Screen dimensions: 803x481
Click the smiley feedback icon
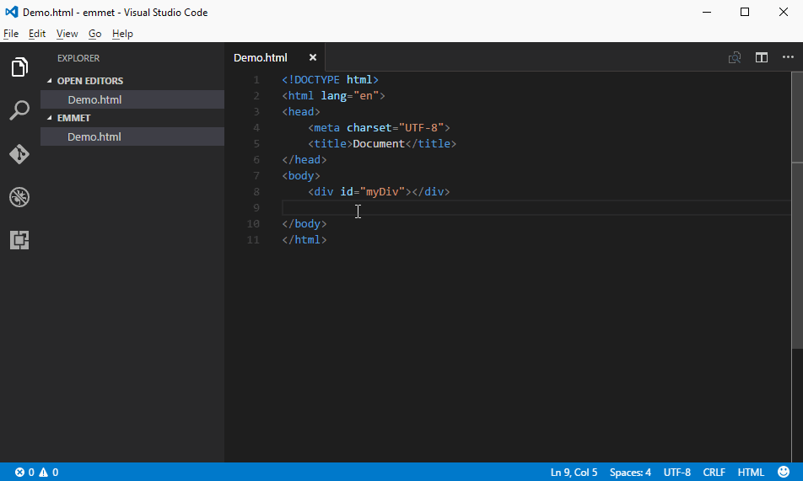click(784, 473)
